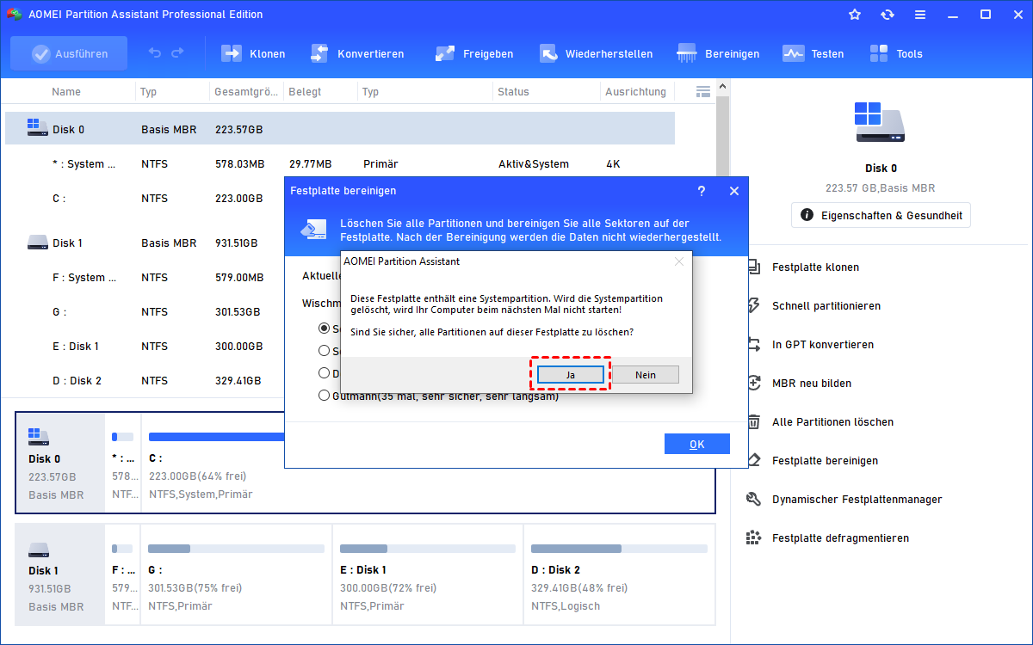Click Festplatte defragmentieren in sidebar
This screenshot has height=645, width=1033.
point(840,538)
